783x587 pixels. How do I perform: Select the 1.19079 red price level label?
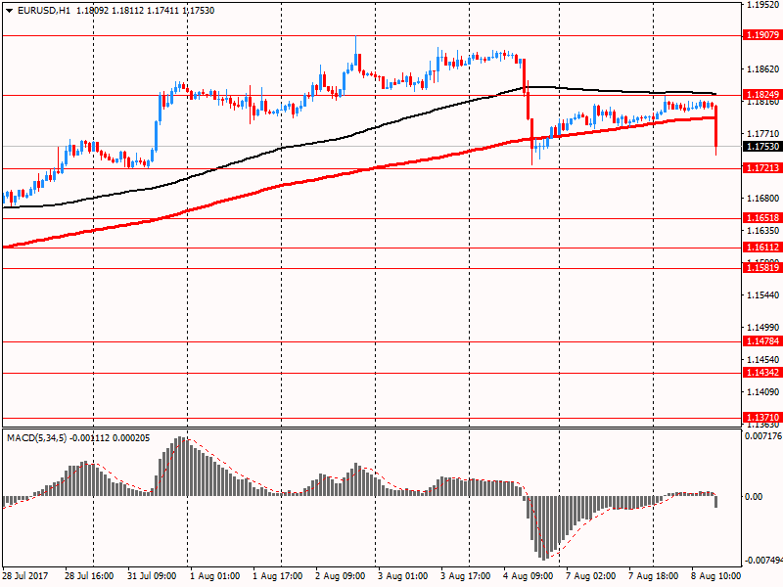pyautogui.click(x=762, y=35)
